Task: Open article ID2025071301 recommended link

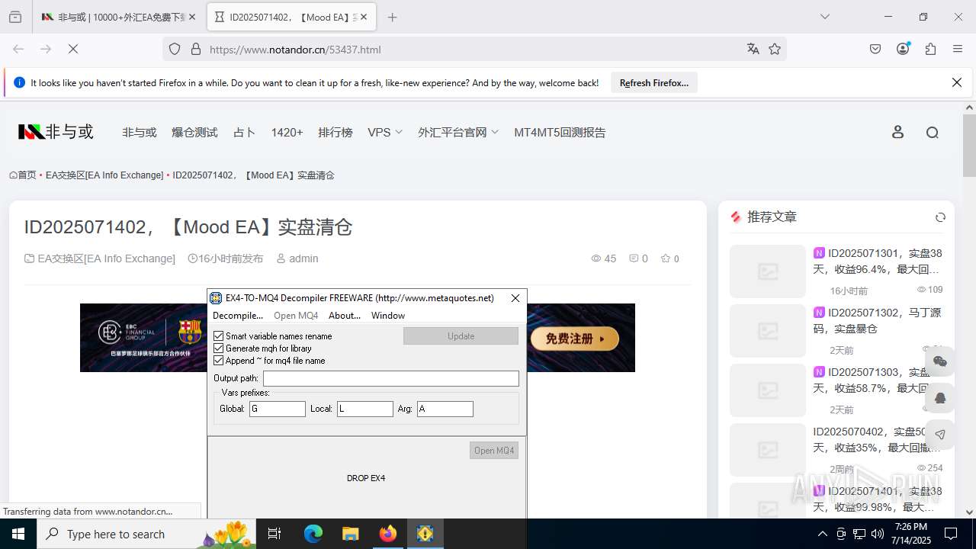Action: click(877, 261)
